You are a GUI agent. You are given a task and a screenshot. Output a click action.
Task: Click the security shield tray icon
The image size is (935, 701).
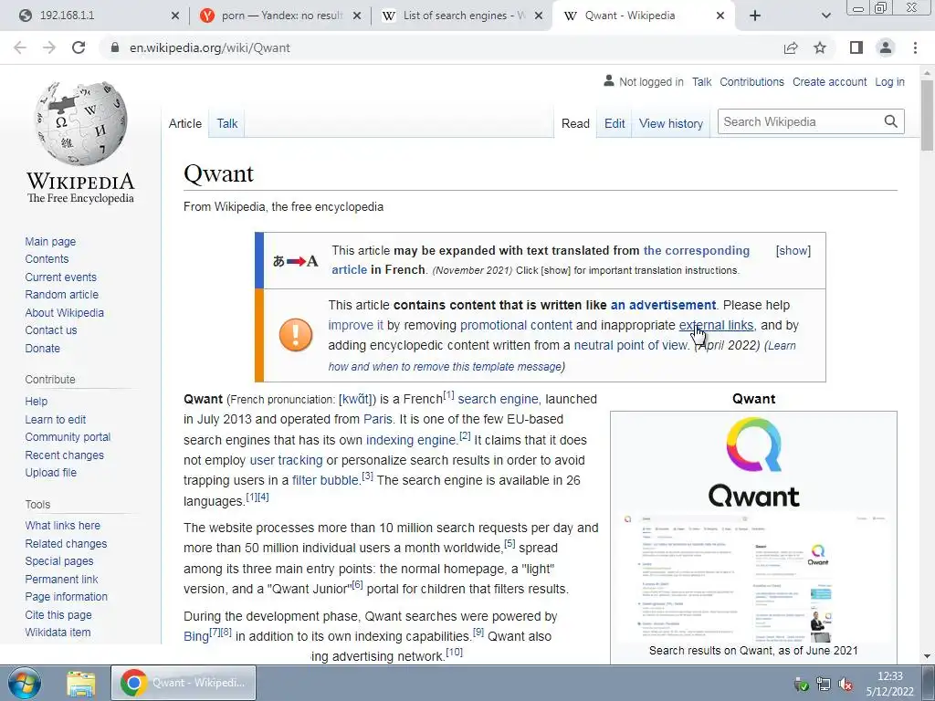[x=802, y=684]
